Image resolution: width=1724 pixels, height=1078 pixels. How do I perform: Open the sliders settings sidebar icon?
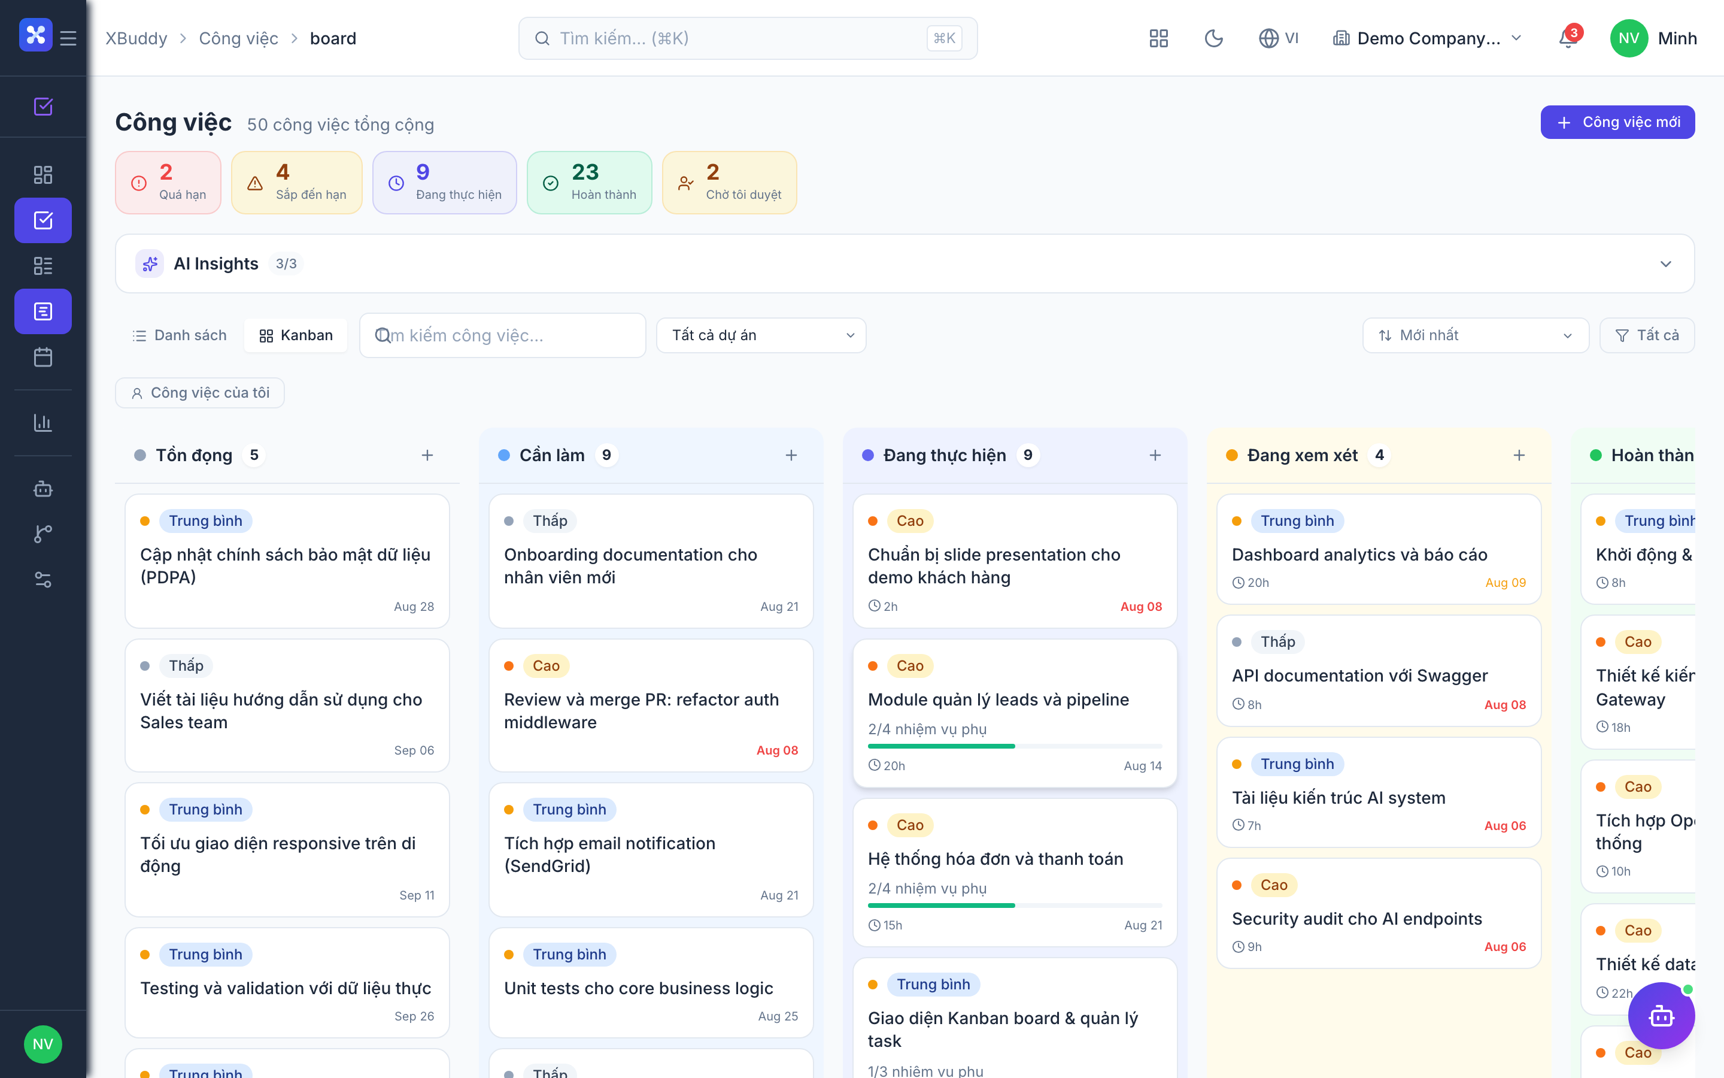point(44,580)
